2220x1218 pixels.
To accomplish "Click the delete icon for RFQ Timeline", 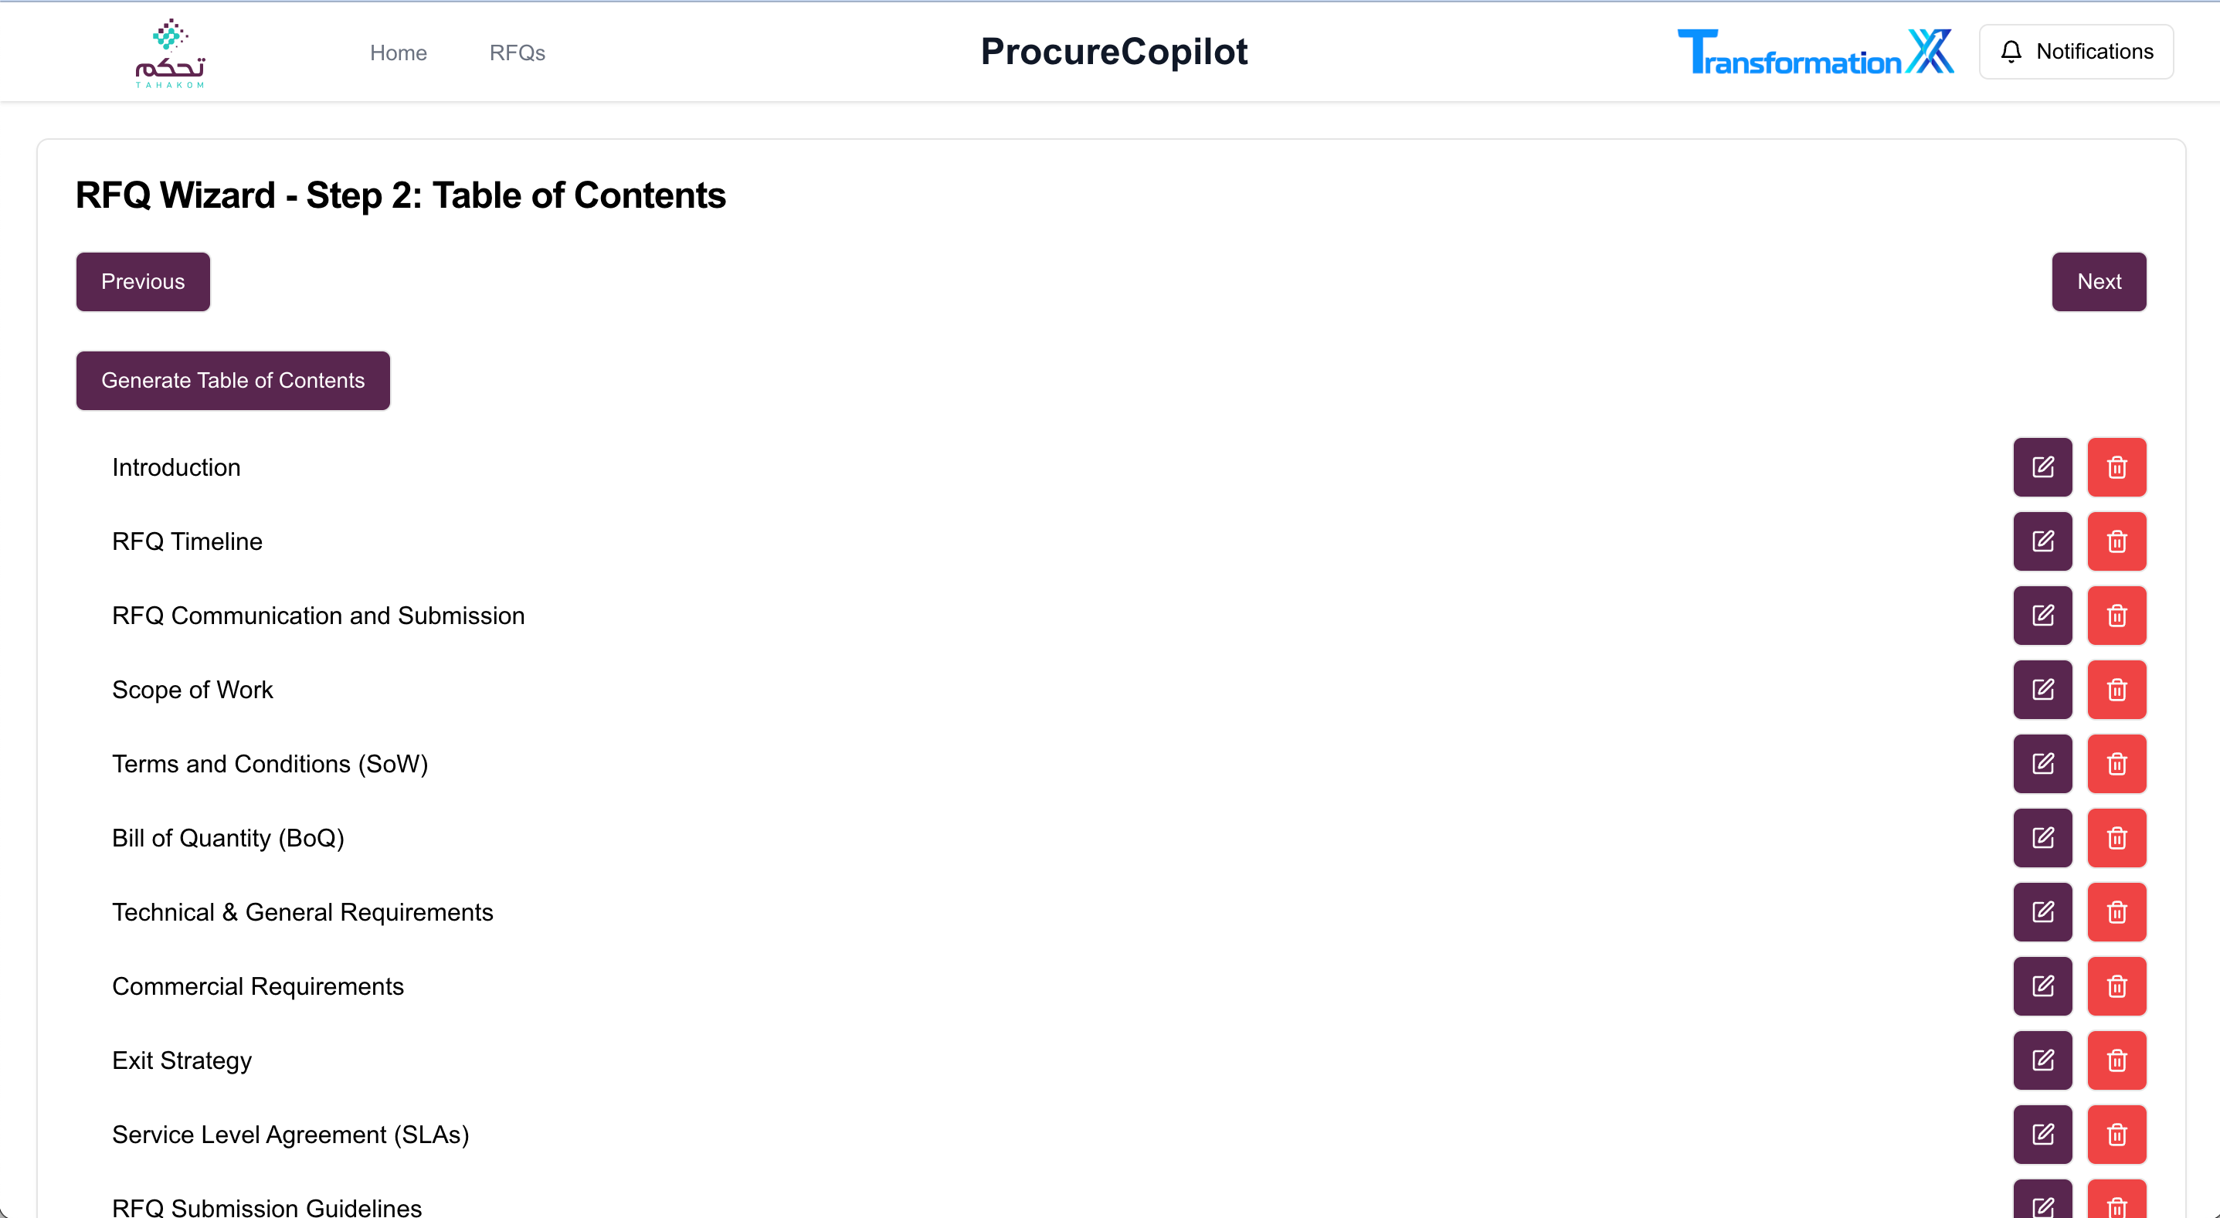I will 2116,541.
